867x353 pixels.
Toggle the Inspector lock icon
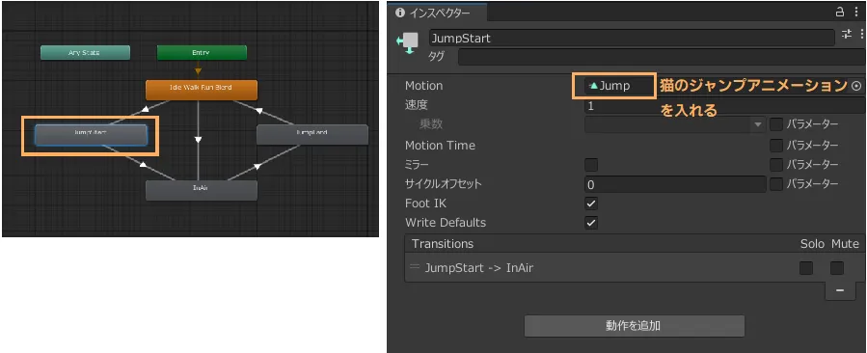pyautogui.click(x=839, y=12)
